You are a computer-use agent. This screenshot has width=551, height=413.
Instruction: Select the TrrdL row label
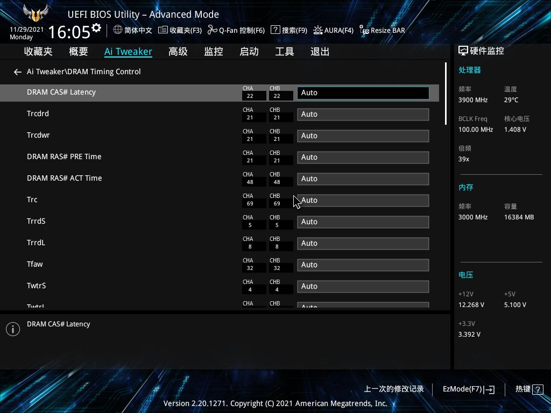[36, 243]
